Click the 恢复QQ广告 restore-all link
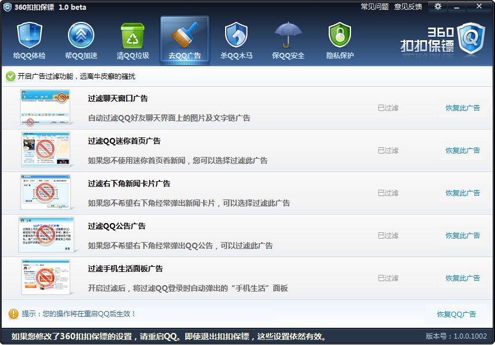This screenshot has width=495, height=345. point(456,314)
